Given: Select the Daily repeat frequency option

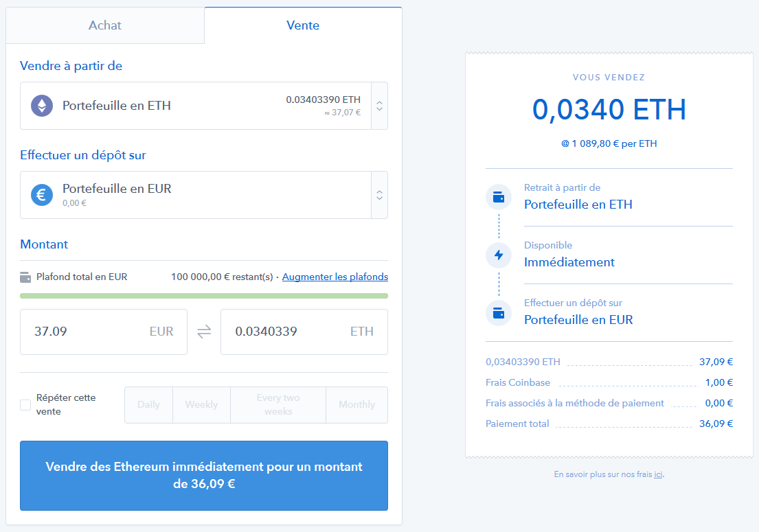Looking at the screenshot, I should click(x=148, y=405).
